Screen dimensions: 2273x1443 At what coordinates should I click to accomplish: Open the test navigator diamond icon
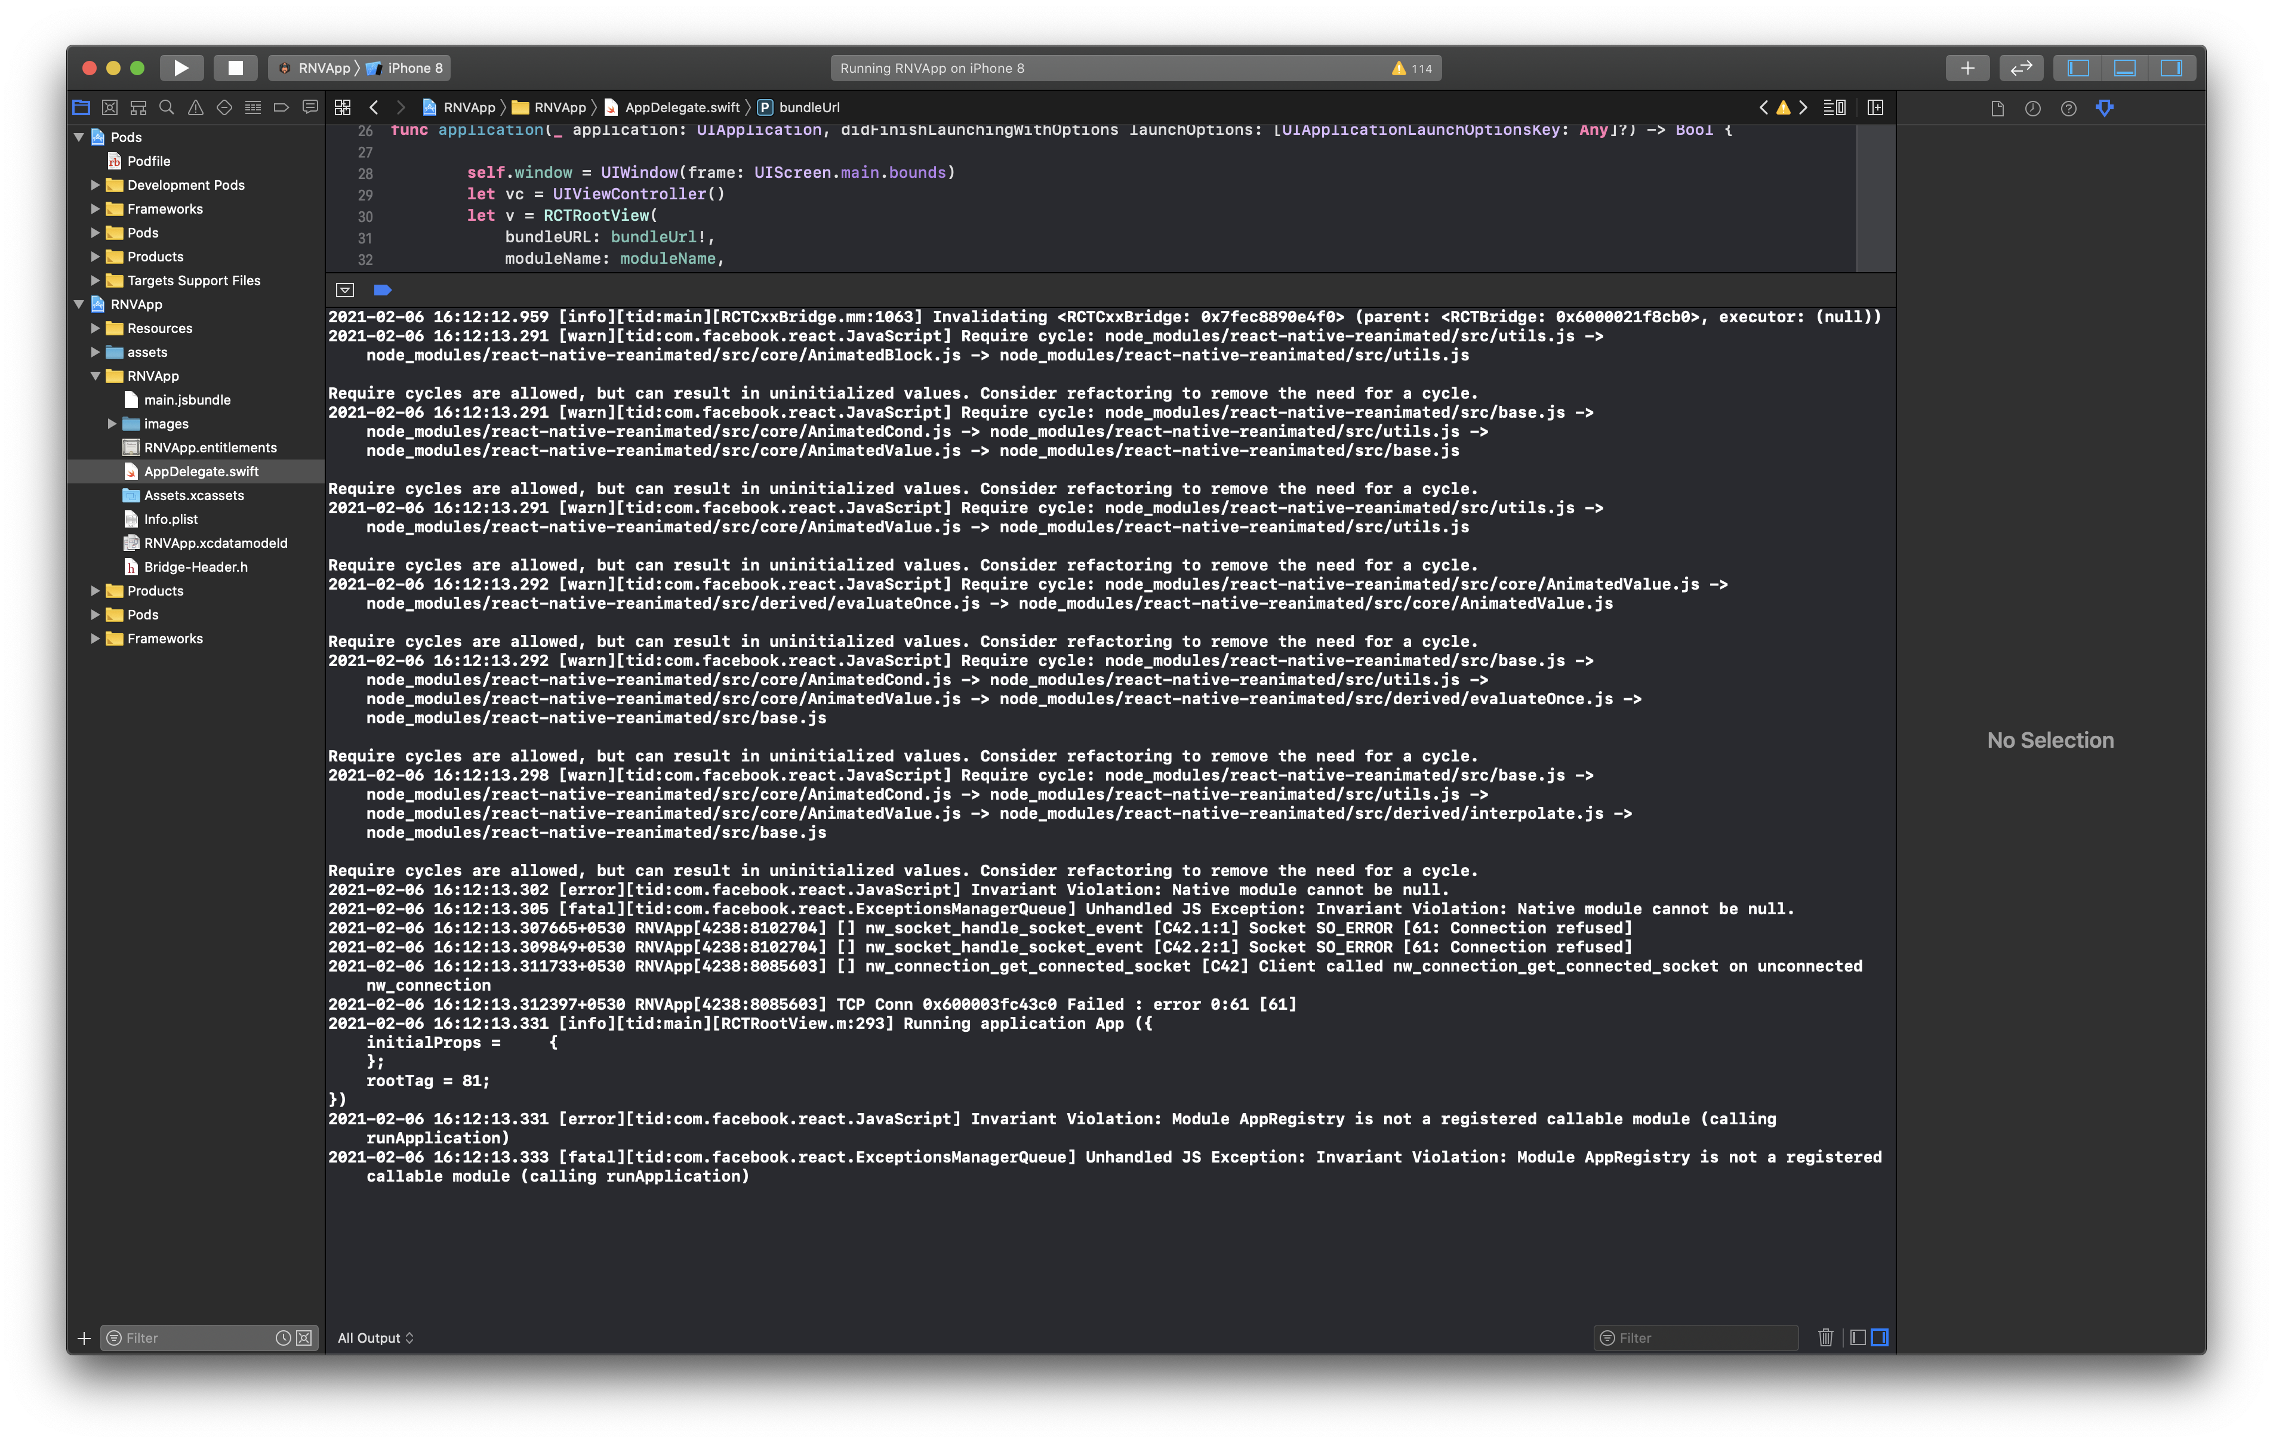click(x=224, y=107)
